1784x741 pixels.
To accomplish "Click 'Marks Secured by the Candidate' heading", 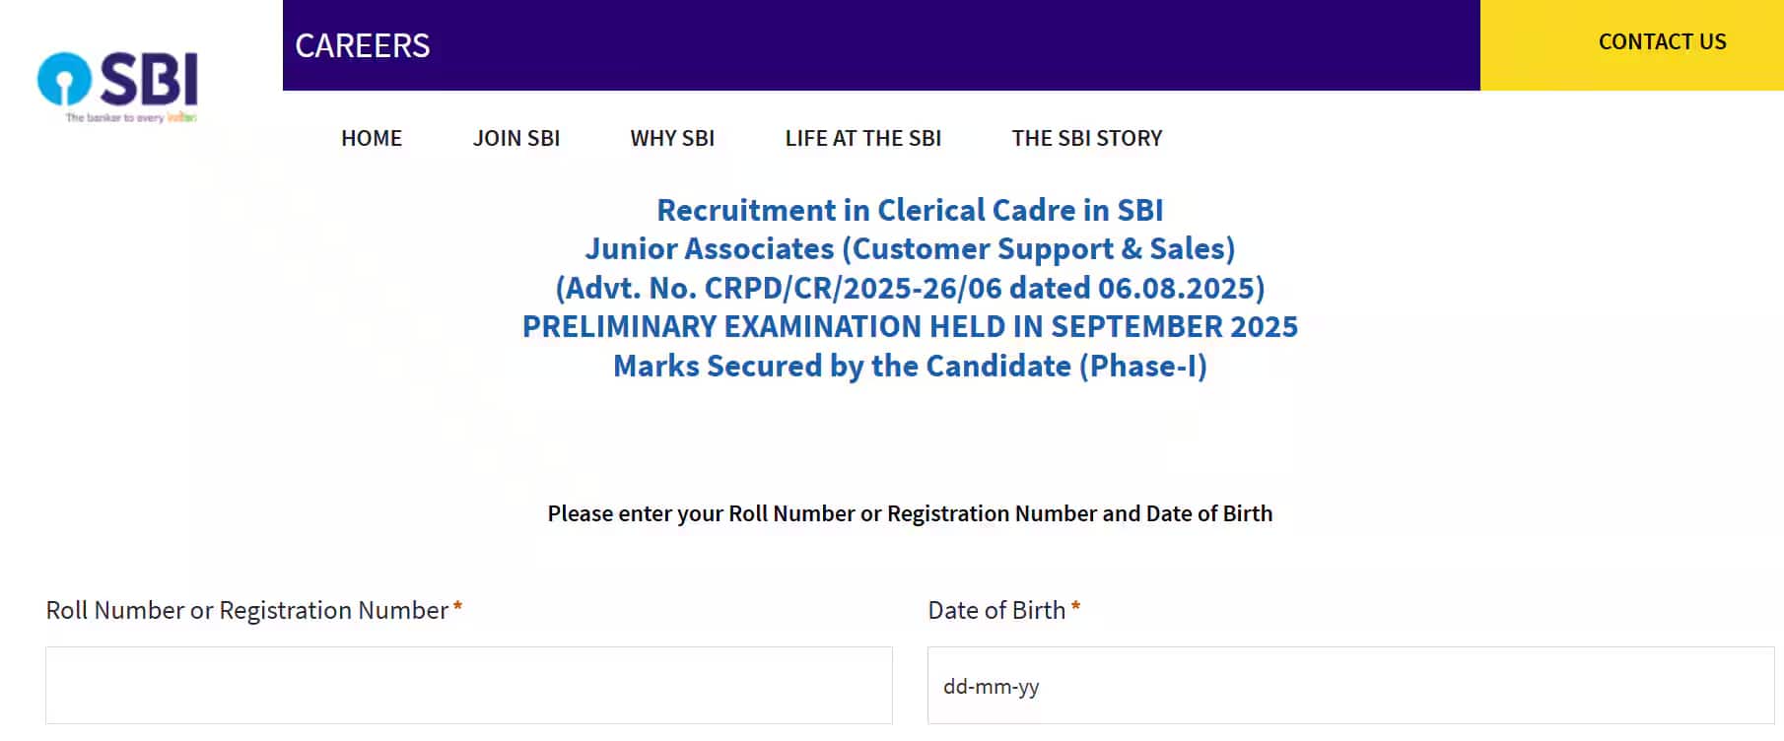I will [910, 366].
